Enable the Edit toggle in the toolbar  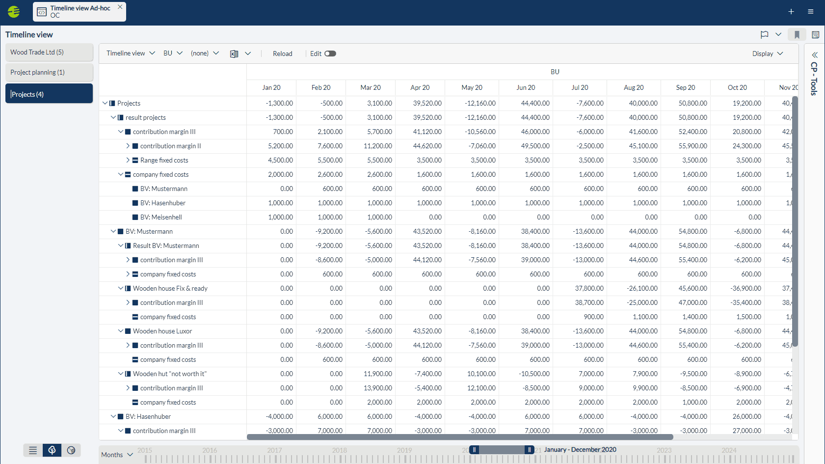331,54
